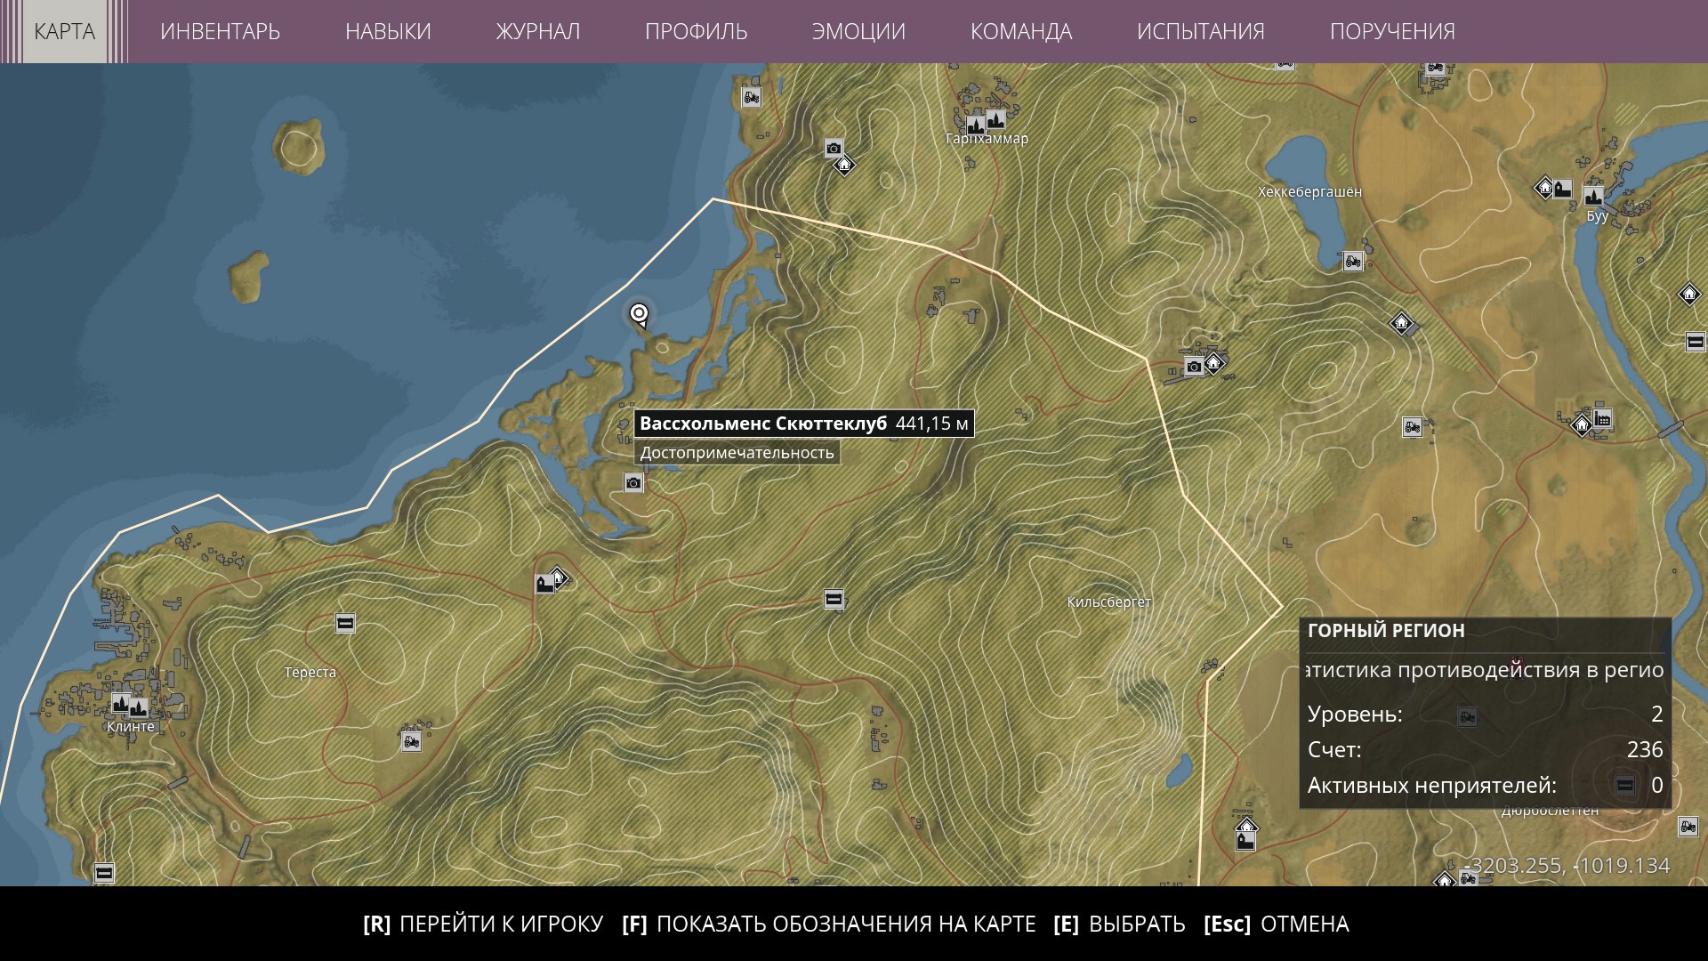The height and width of the screenshot is (961, 1708).
Task: Click the safehouse diamond northeast of Тëреста
Action: (x=558, y=578)
